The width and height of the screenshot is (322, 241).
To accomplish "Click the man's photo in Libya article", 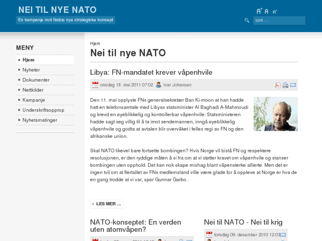I will 275,114.
